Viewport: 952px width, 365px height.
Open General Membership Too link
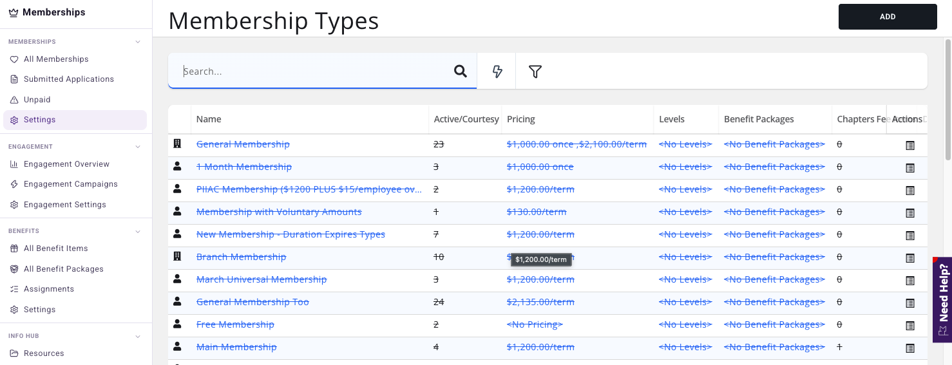pos(252,302)
